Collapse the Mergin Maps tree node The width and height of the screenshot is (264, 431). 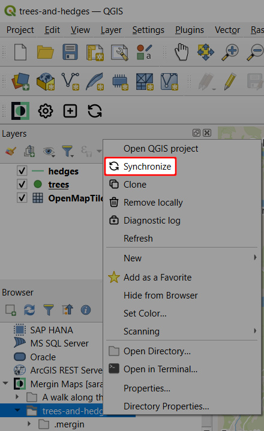coord(5,383)
